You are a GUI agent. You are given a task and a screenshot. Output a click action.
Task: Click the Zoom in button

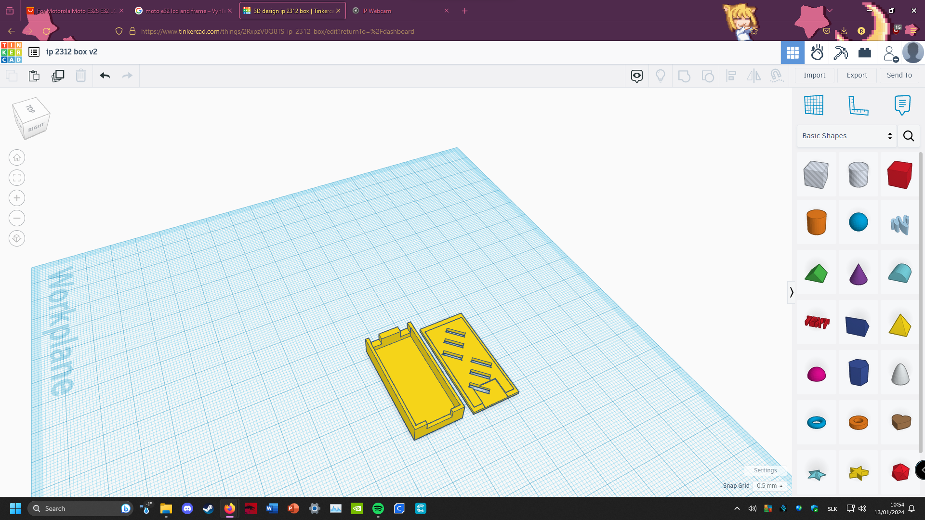pyautogui.click(x=17, y=198)
